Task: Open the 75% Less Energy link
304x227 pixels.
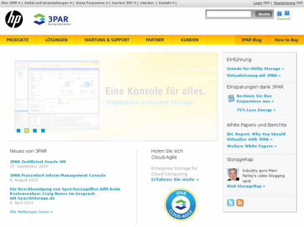Action: tap(256, 110)
